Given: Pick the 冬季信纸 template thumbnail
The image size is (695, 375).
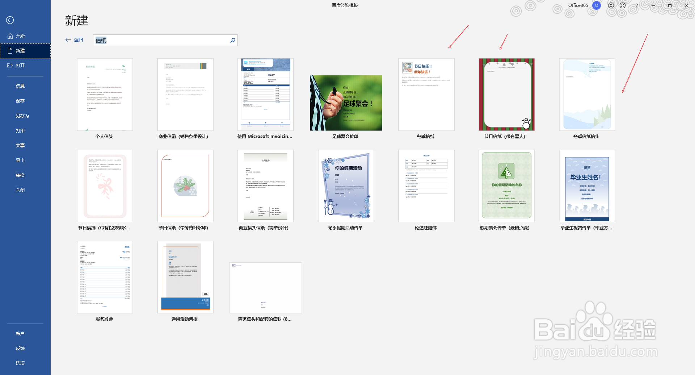Looking at the screenshot, I should point(426,95).
